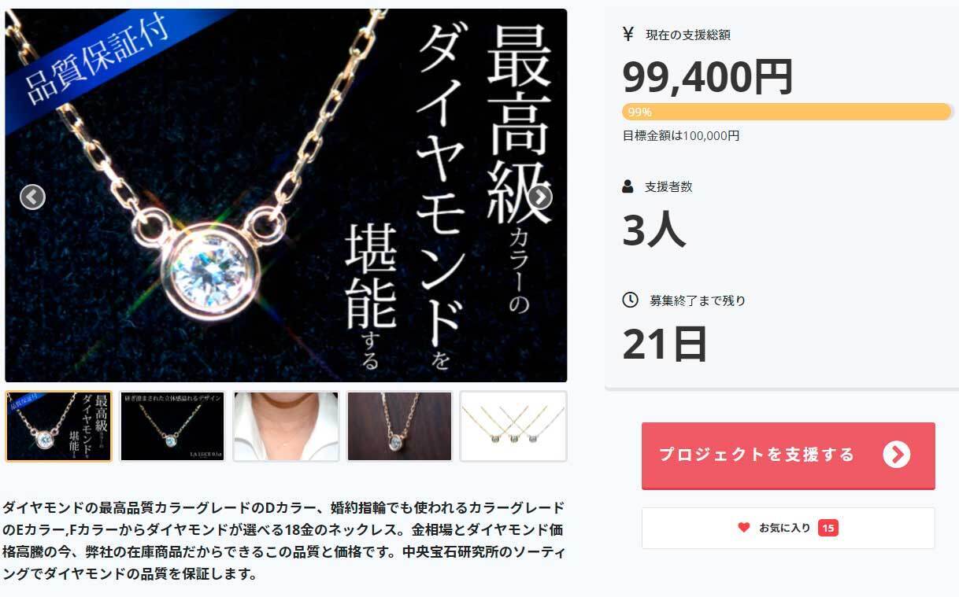The width and height of the screenshot is (959, 597).
Task: Add project to お気に入り favorites
Action: (x=788, y=528)
